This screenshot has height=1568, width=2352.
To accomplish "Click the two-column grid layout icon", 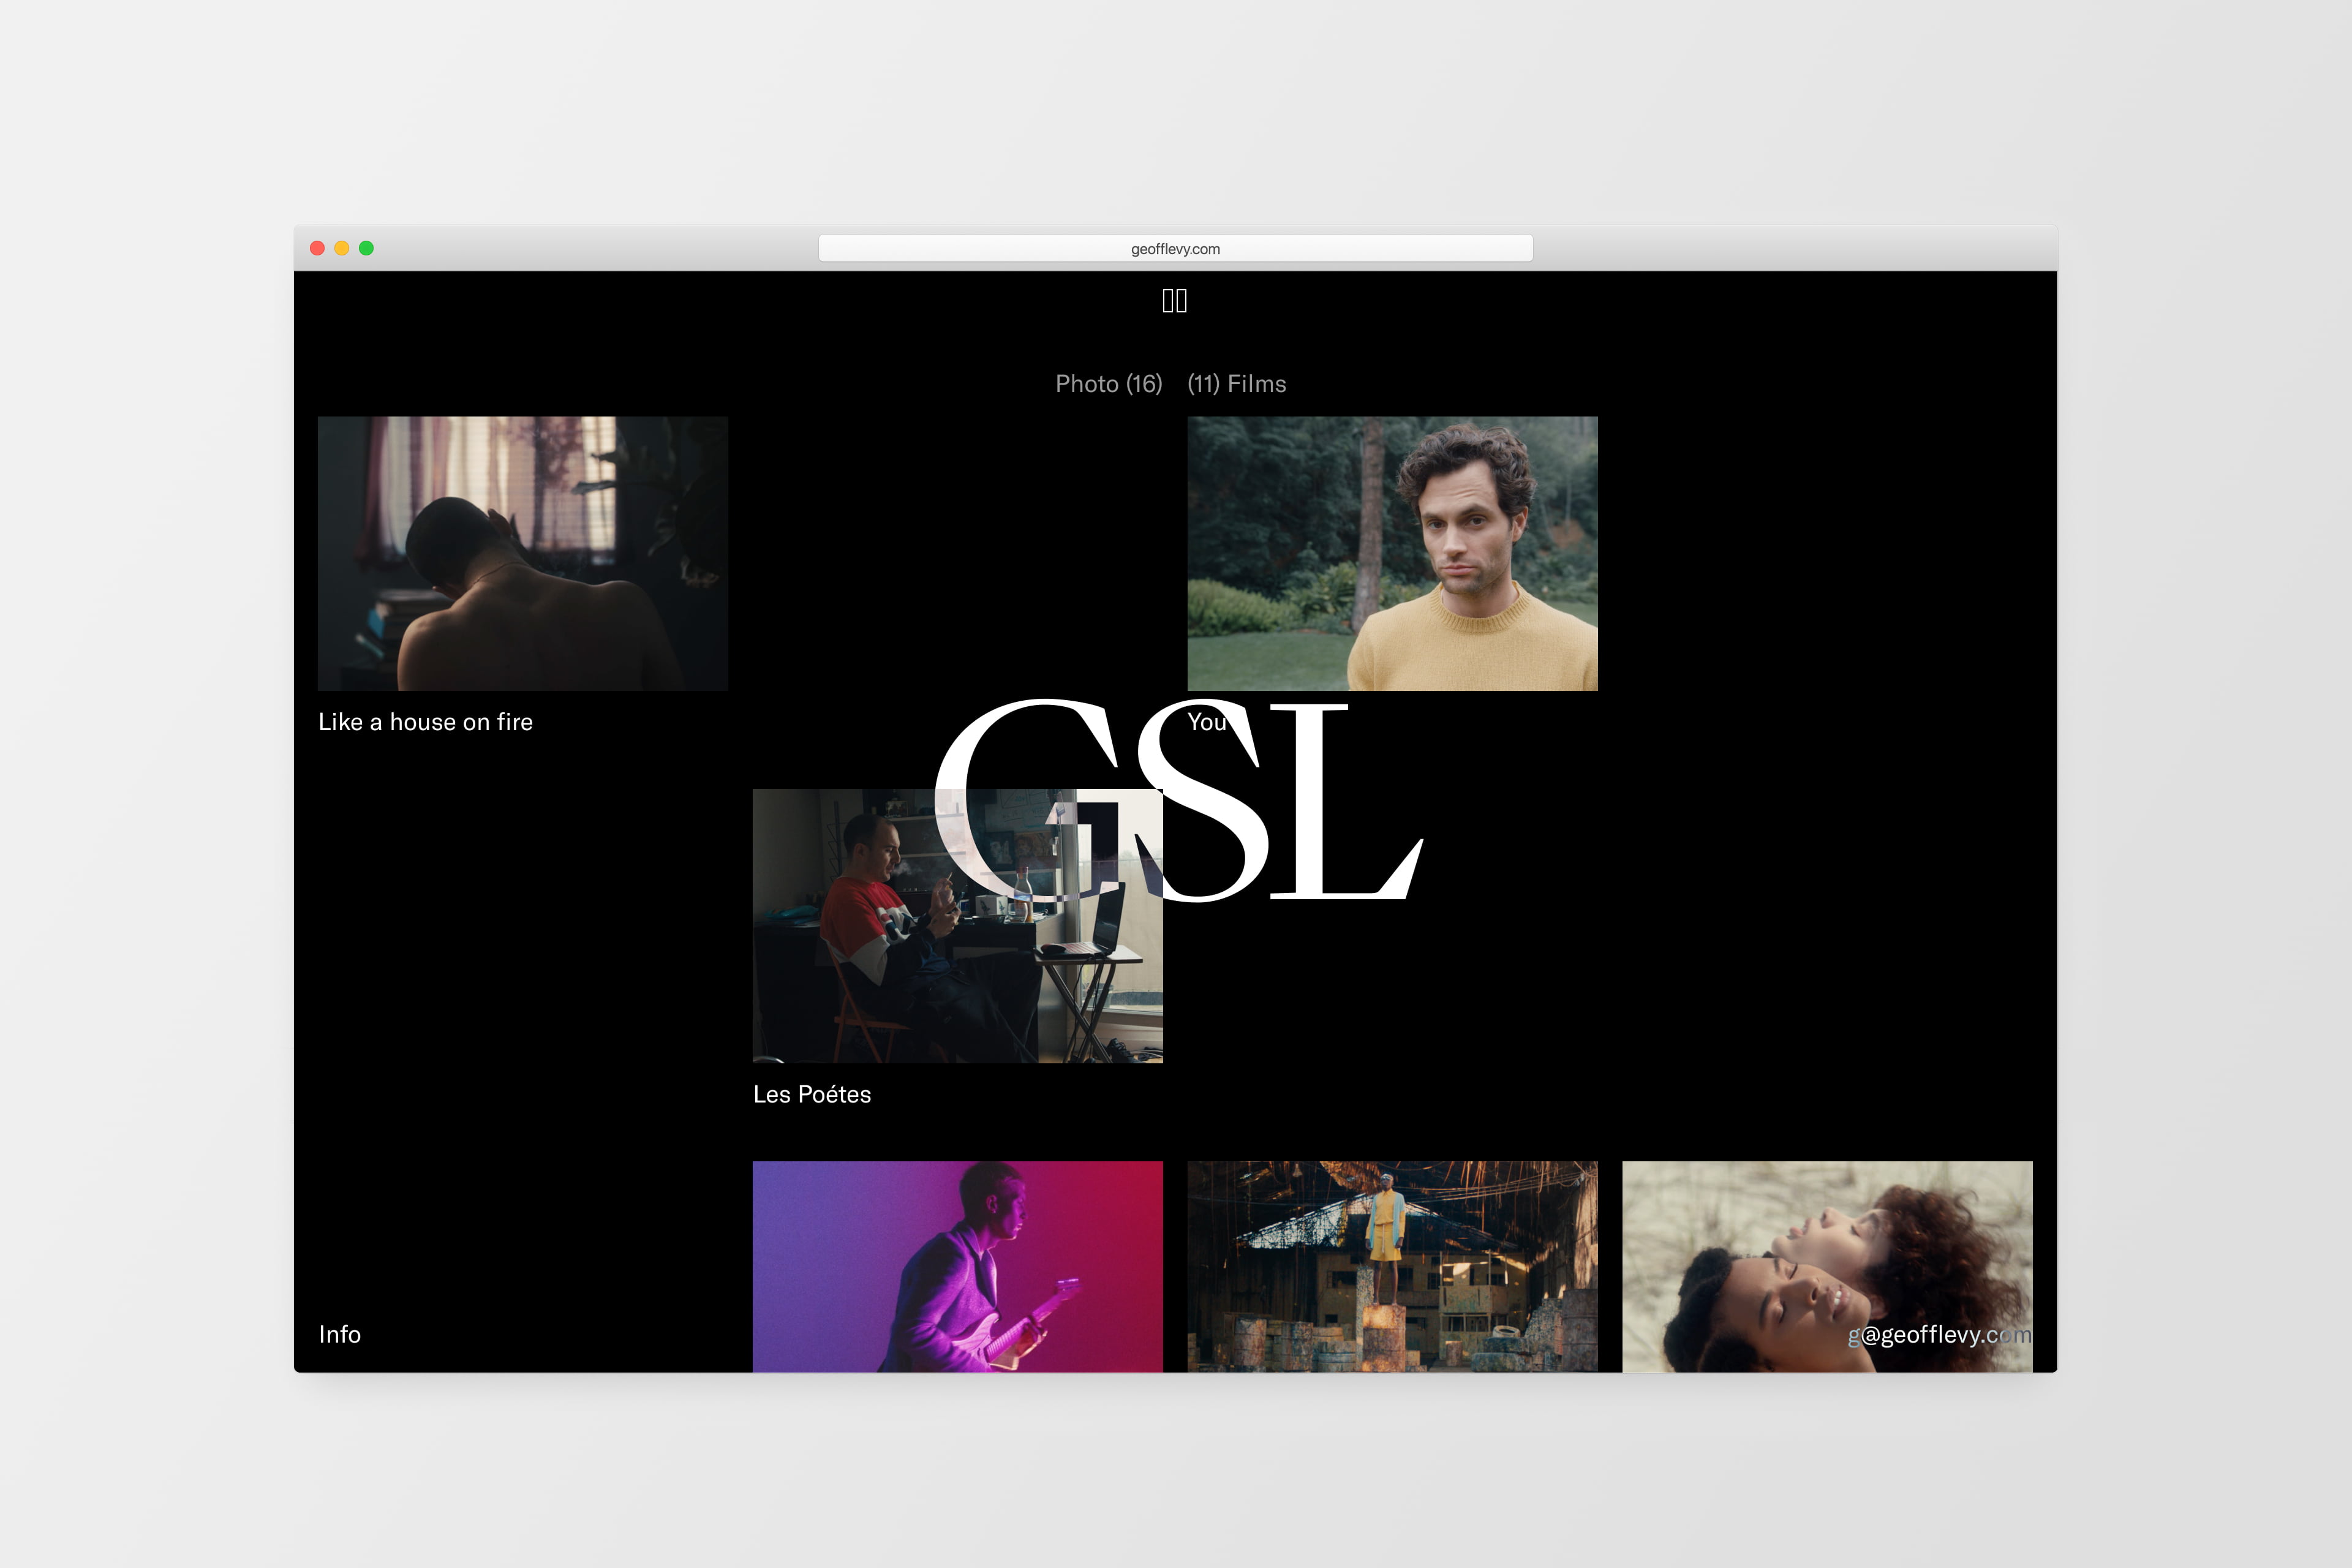I will pyautogui.click(x=1175, y=301).
